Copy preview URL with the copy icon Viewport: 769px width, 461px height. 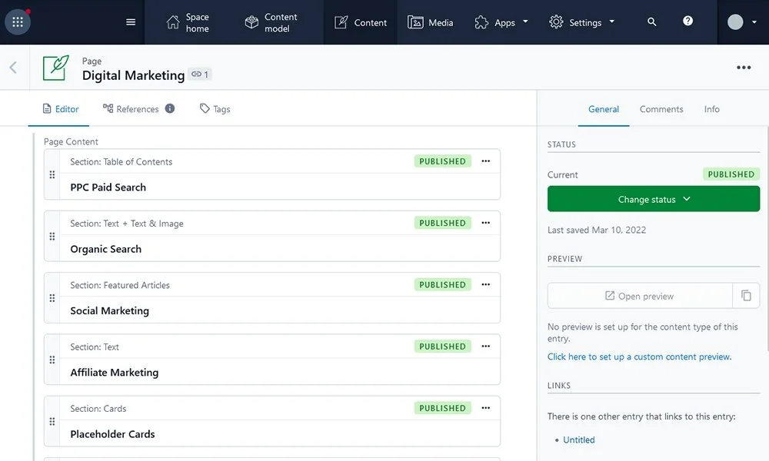(x=746, y=296)
